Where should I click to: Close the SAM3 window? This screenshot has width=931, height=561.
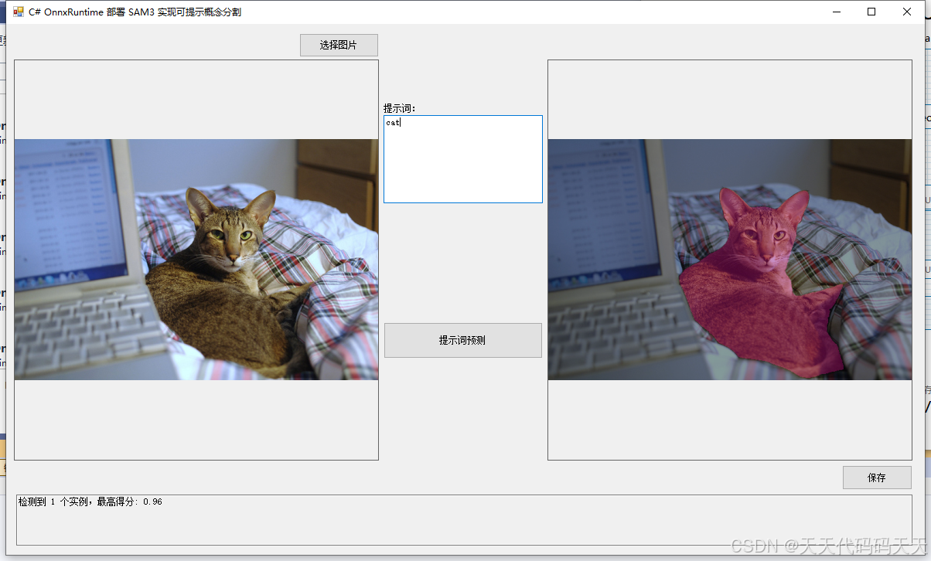[x=907, y=12]
